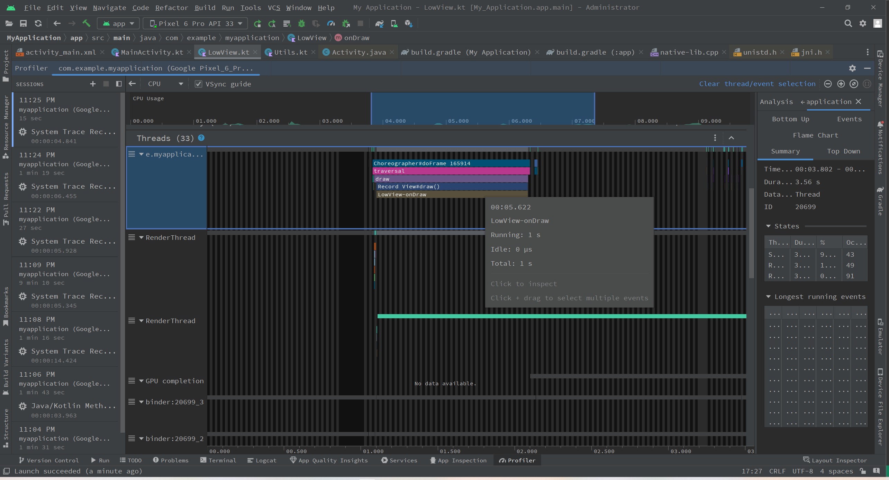The width and height of the screenshot is (889, 480).
Task: Open Device Manager toolbar icon
Action: point(394,23)
